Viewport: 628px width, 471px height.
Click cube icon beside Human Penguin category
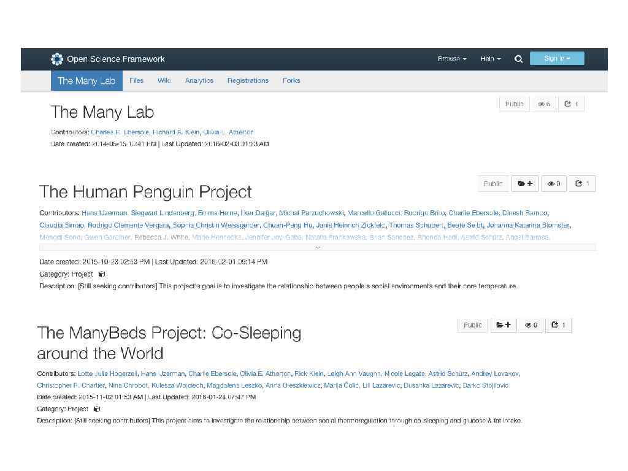click(x=102, y=274)
